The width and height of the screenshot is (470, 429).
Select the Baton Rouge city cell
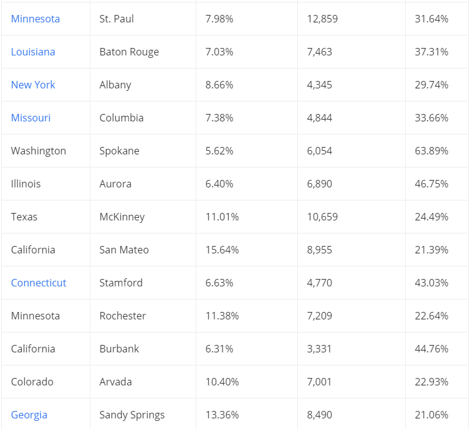coord(143,52)
